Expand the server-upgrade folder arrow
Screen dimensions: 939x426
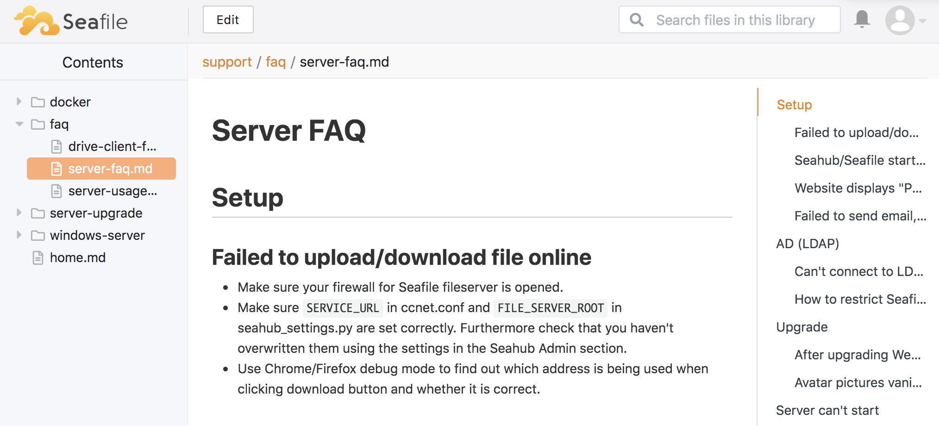(x=19, y=213)
